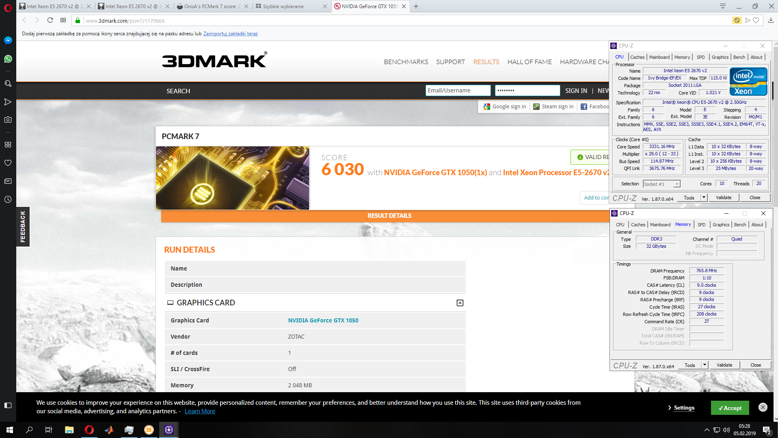The width and height of the screenshot is (778, 438).
Task: Click SIGN IN on 3DMark
Action: click(x=576, y=91)
